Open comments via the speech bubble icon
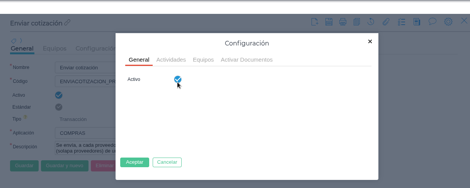Image resolution: width=470 pixels, height=188 pixels. 433,22
